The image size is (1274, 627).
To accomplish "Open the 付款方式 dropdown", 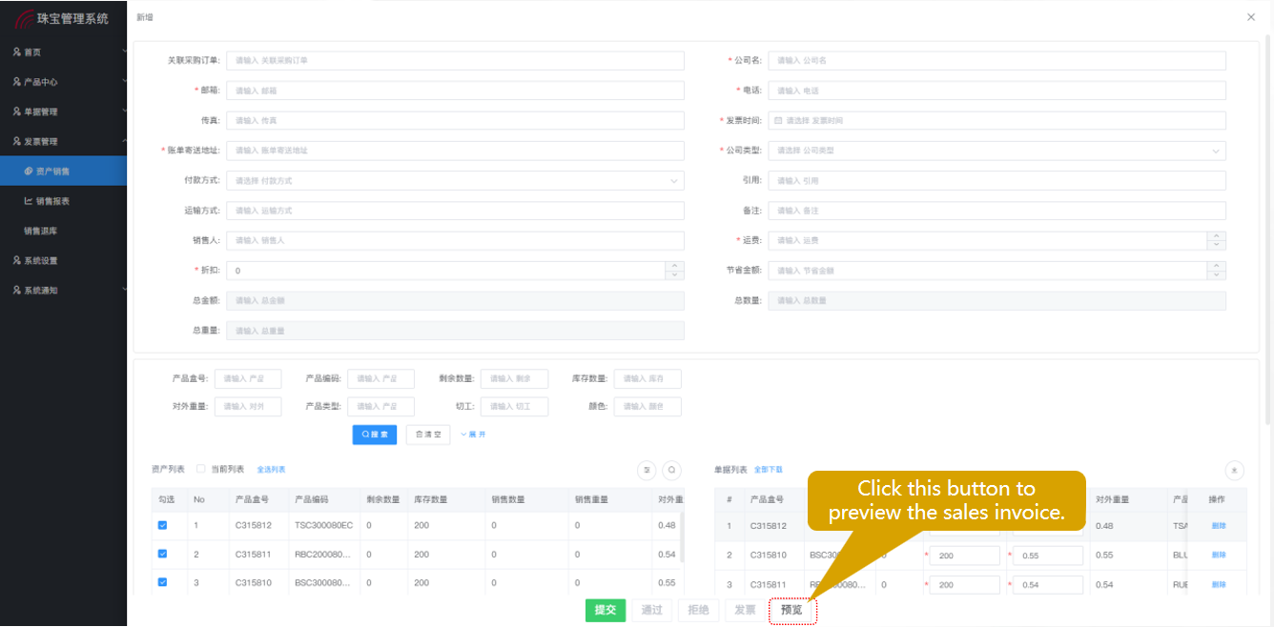I will [x=455, y=181].
